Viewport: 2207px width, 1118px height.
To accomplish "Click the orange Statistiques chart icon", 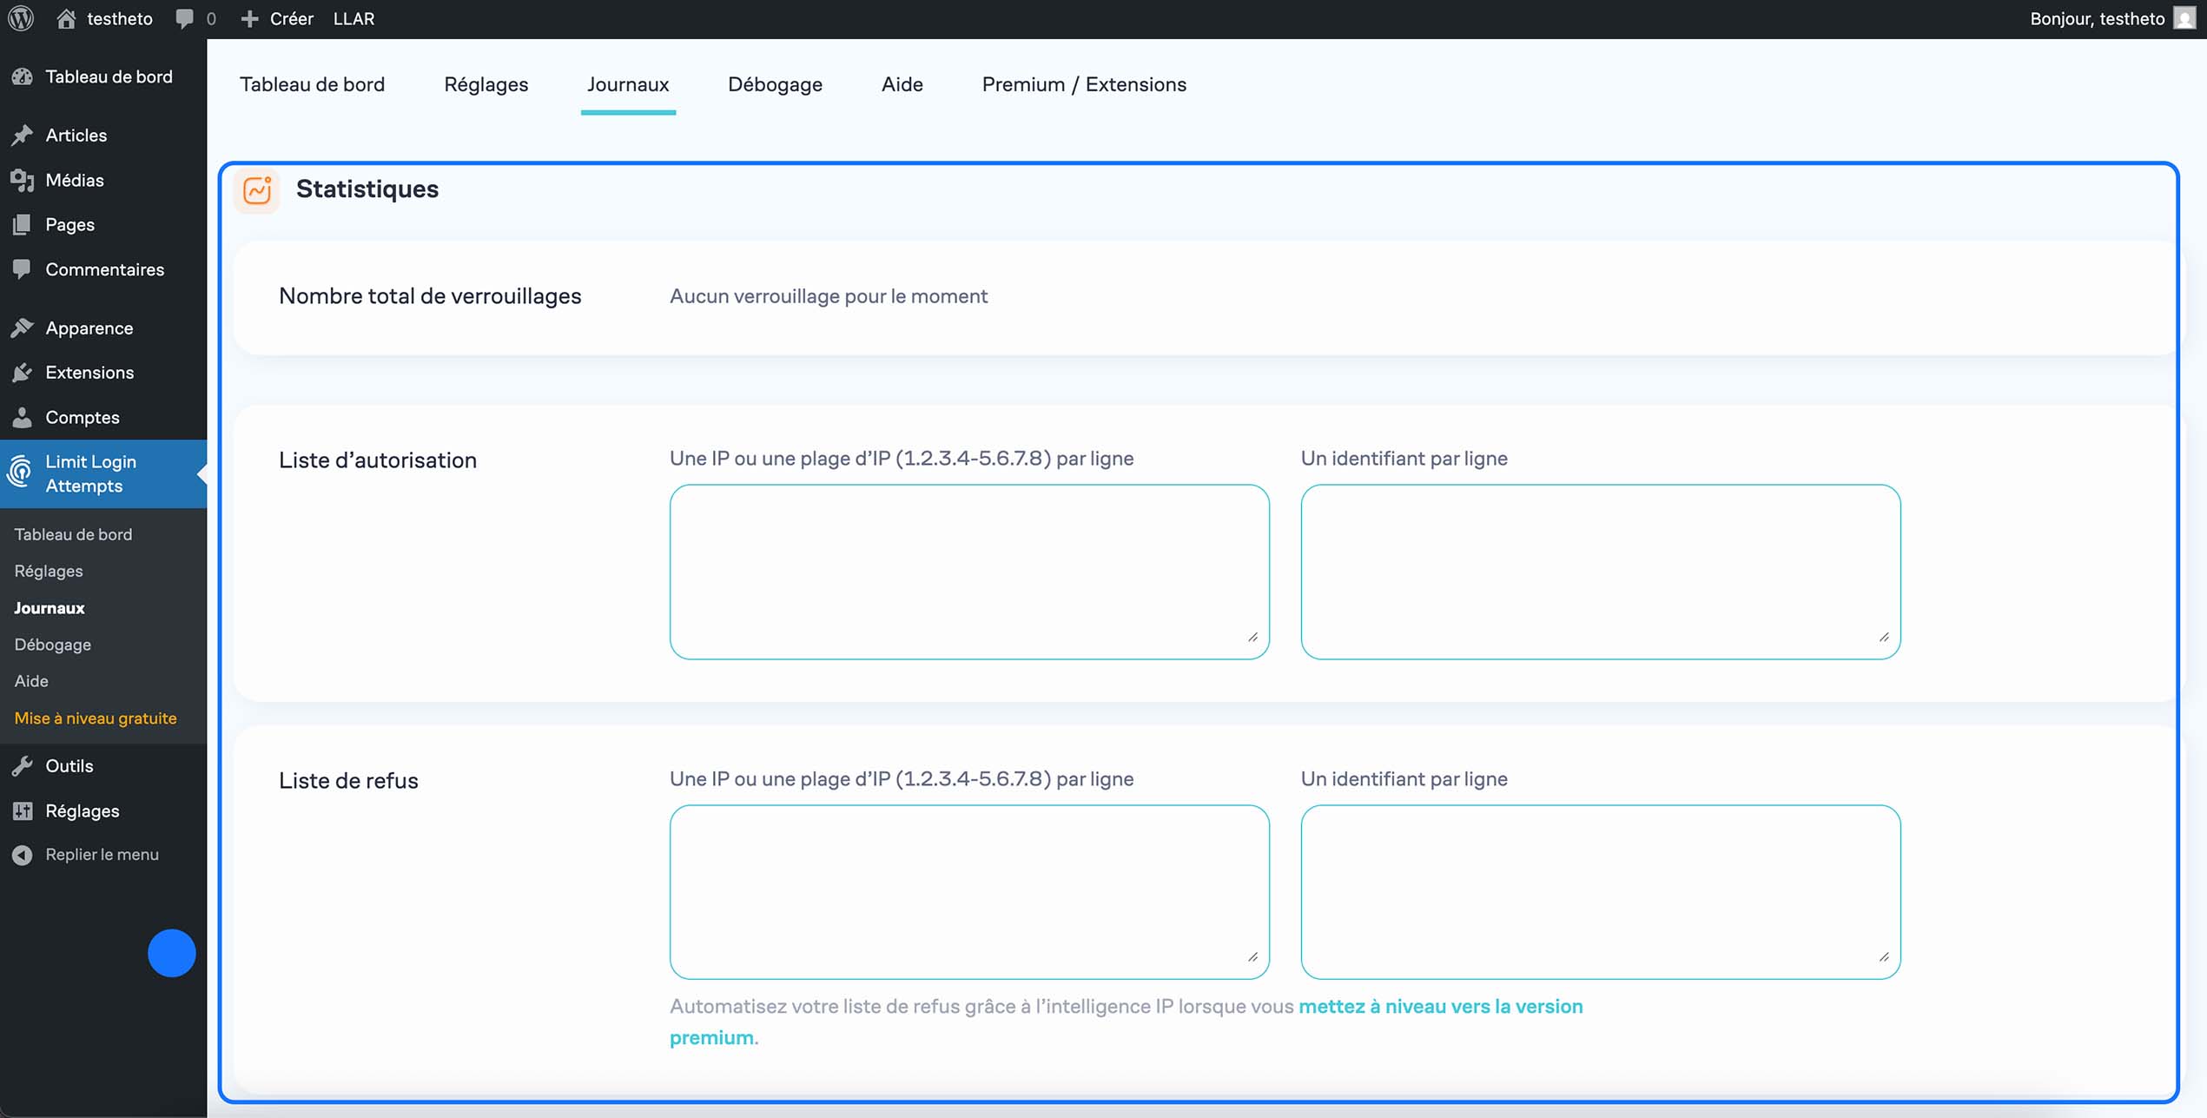I will pyautogui.click(x=257, y=190).
